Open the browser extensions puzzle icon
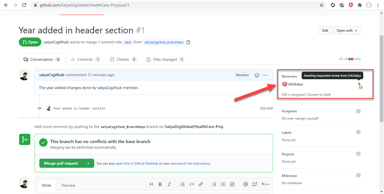This screenshot has width=384, height=194. [360, 5]
